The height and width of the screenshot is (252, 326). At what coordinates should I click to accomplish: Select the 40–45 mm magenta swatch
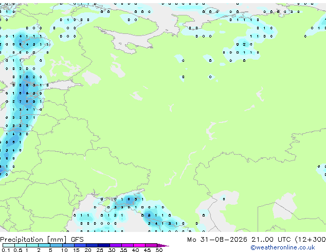pyautogui.click(x=139, y=245)
